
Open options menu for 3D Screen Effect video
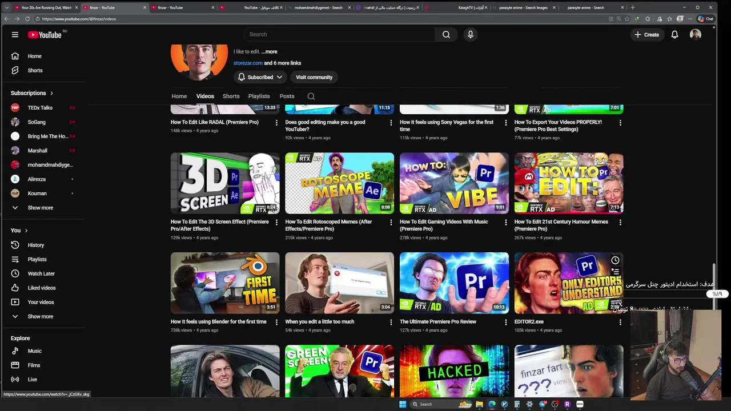(276, 222)
